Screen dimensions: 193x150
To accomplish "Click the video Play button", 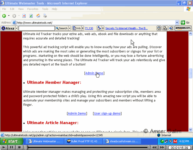I will click(4, 147).
